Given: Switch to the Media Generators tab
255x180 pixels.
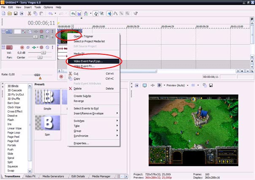Looking at the screenshot, I should [x=53, y=176].
